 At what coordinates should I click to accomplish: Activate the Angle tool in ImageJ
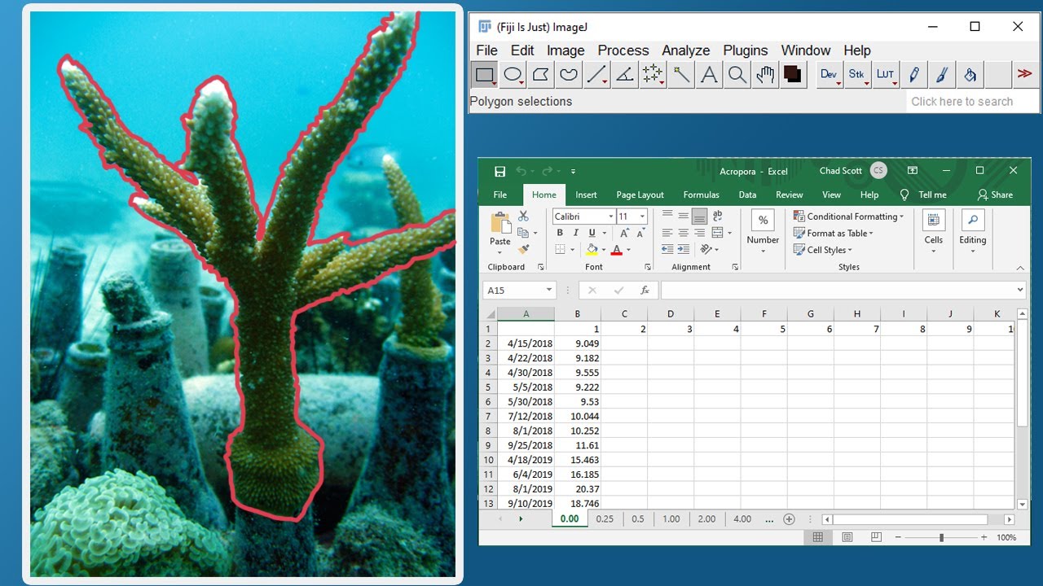click(x=625, y=75)
